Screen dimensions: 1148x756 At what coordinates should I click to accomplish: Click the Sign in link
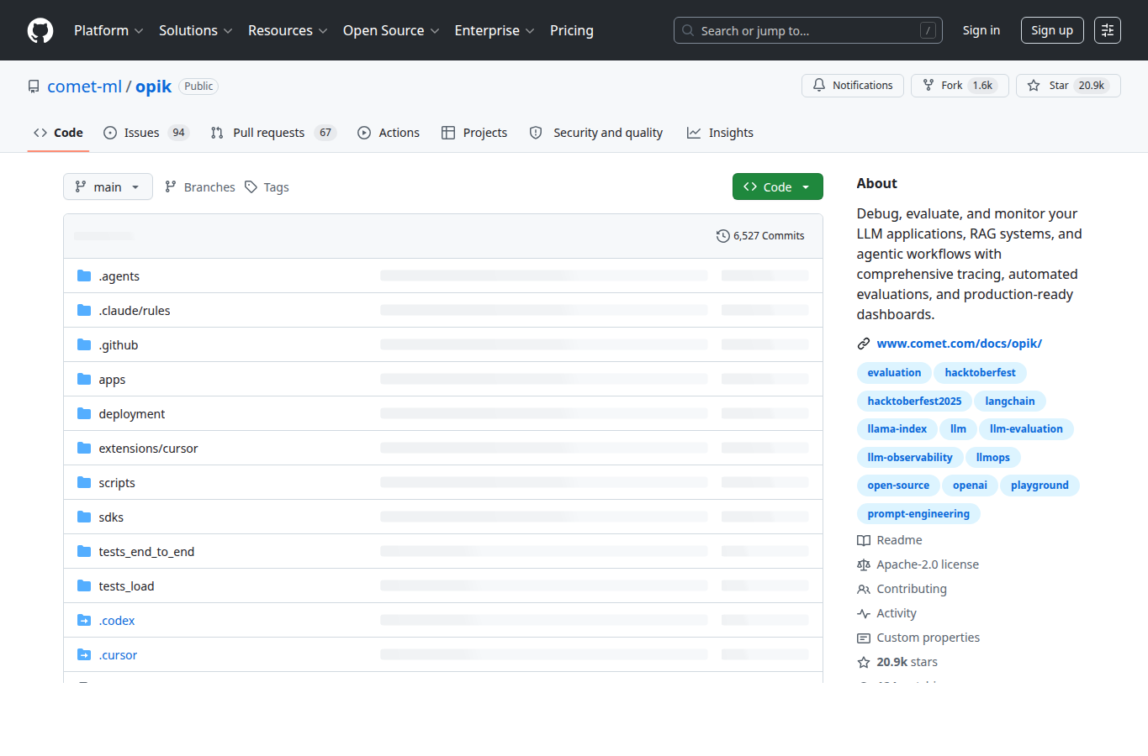click(981, 30)
